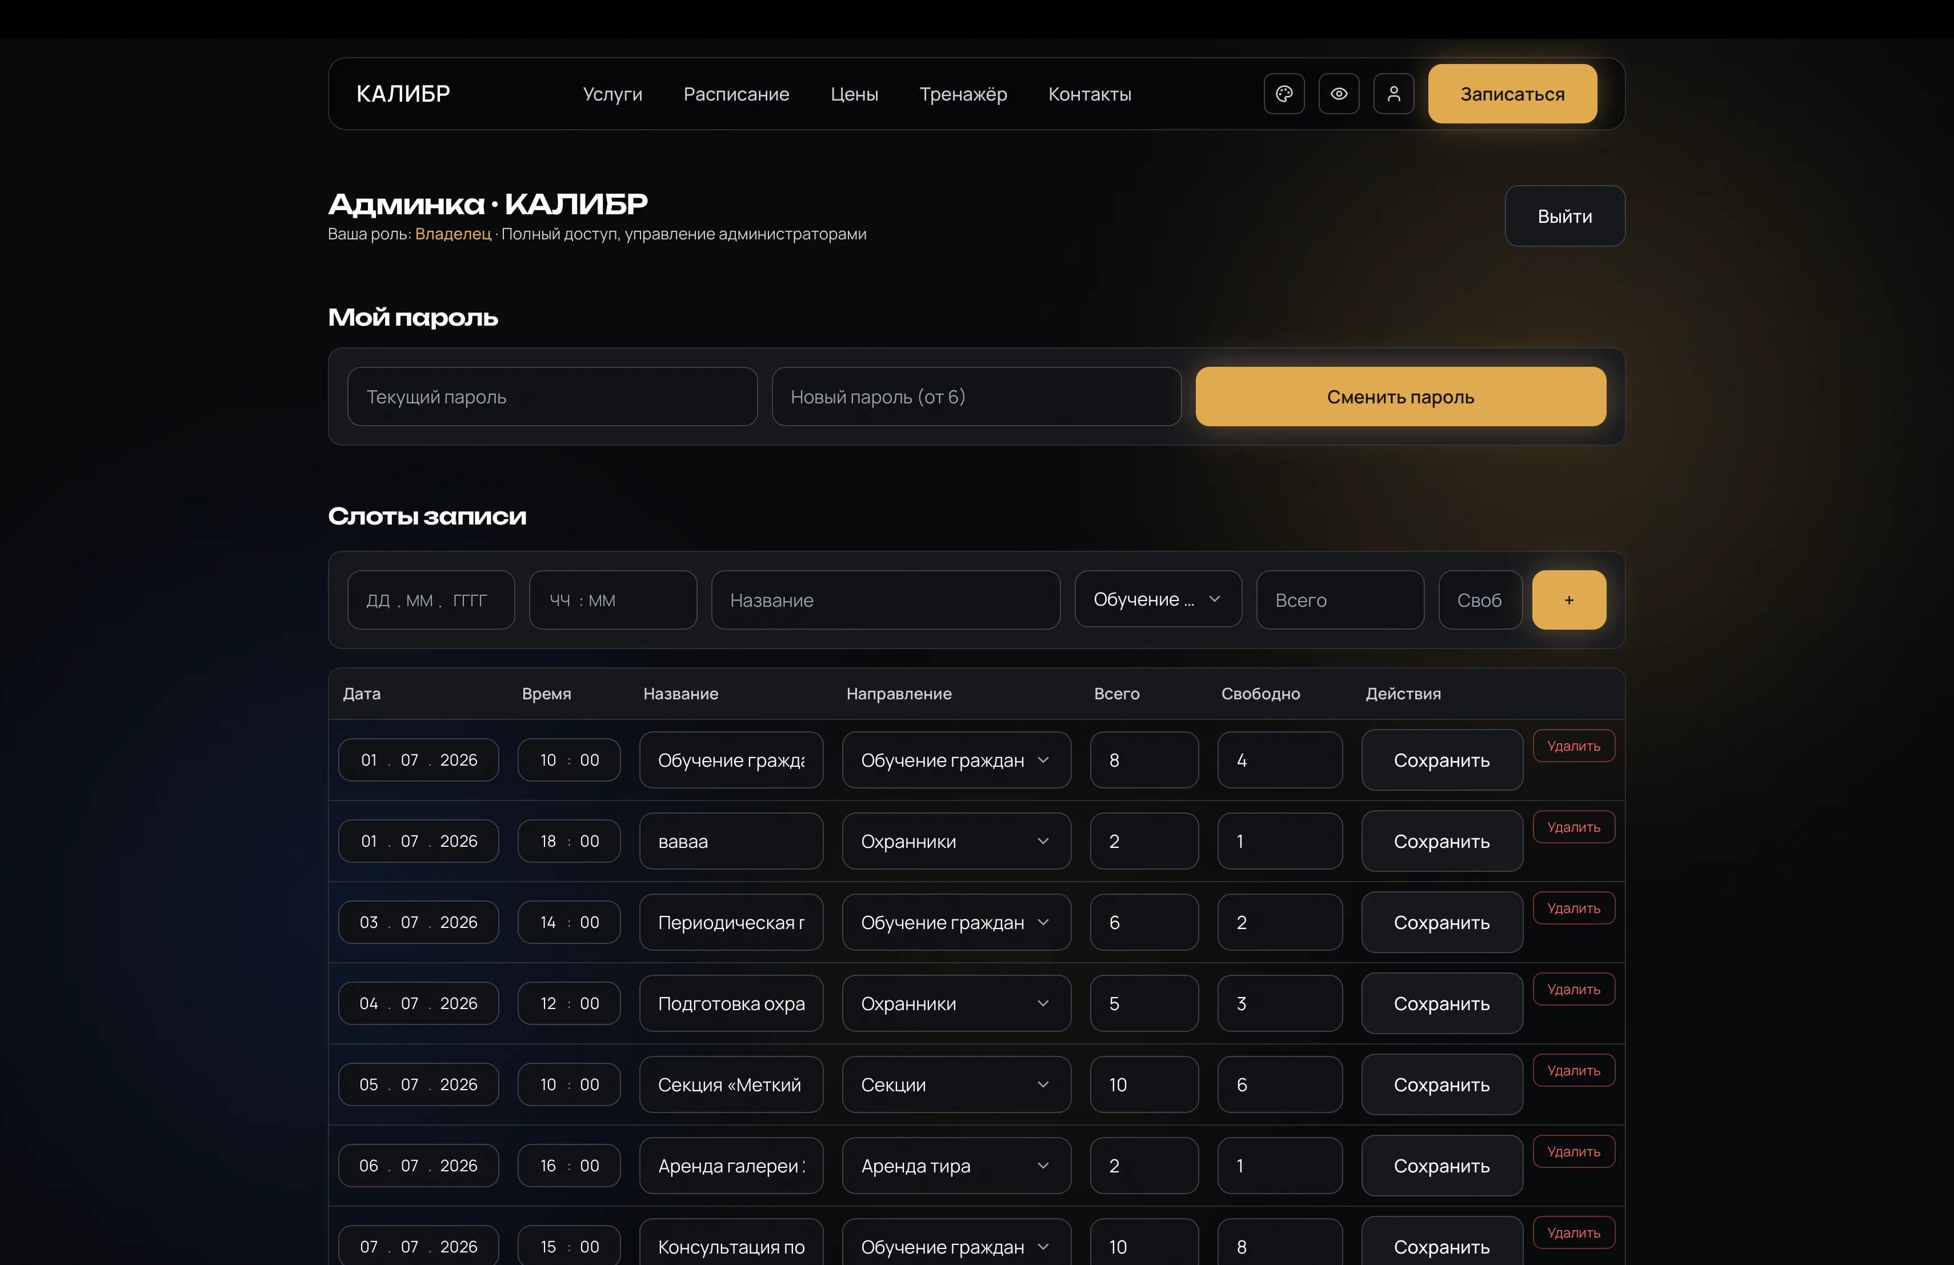Focus the new slot Название field
Image resolution: width=1954 pixels, height=1265 pixels.
pyautogui.click(x=885, y=600)
